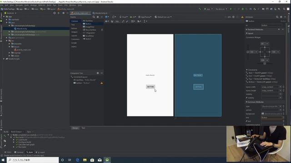Click the design surface layers toggle
The image size is (291, 163).
(107, 17)
